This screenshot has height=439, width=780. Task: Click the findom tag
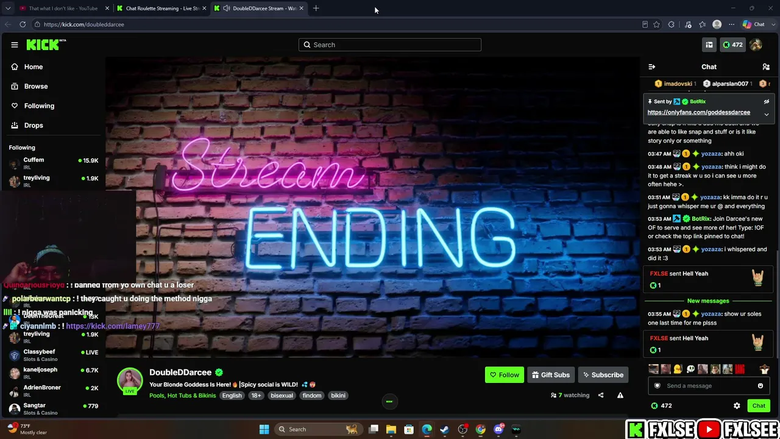[312, 396]
